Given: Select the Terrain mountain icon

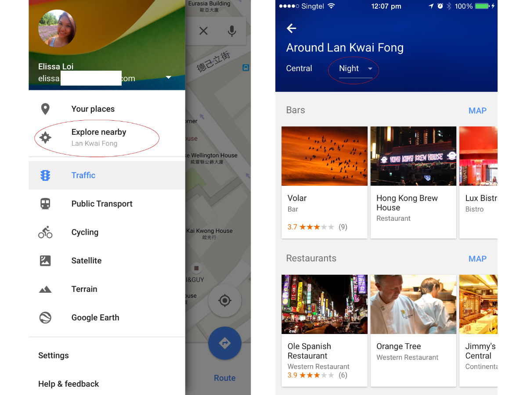Looking at the screenshot, I should pos(45,289).
